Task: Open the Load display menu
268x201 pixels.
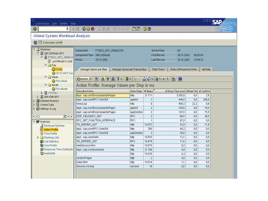Action: click(42, 23)
